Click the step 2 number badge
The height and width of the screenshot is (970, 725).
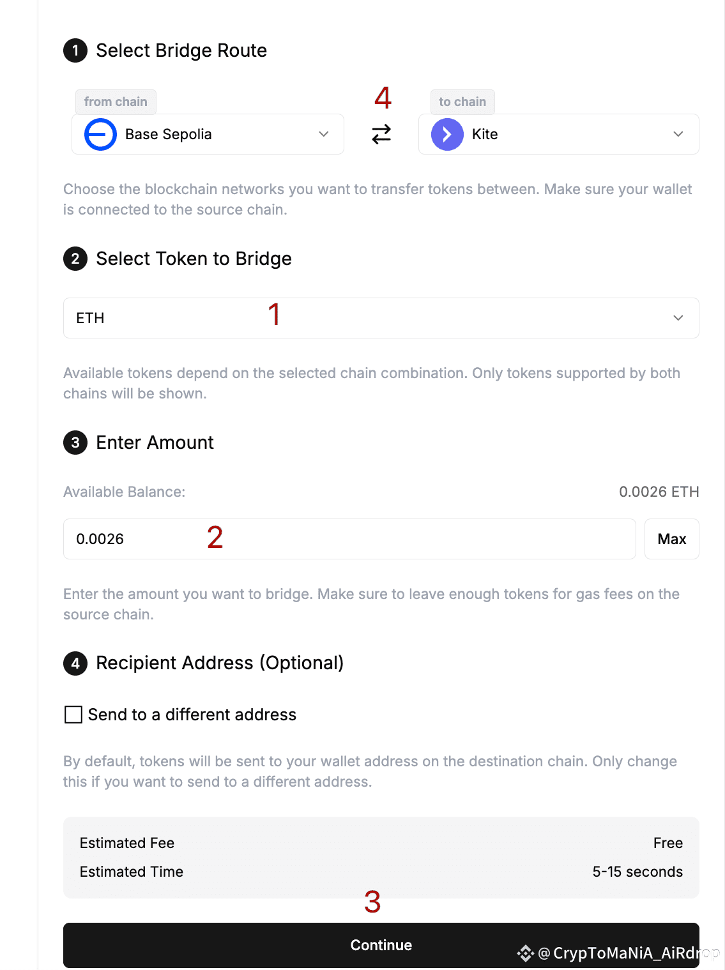(x=75, y=259)
